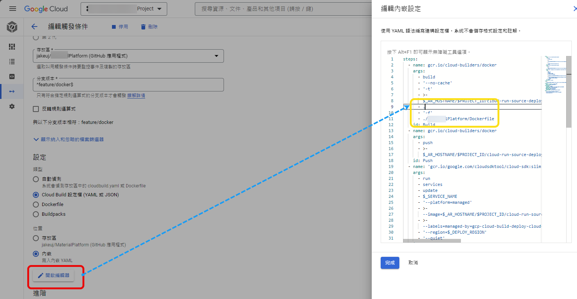577x299 pixels.
Task: Open the triggers sidebar icon
Action: (12, 91)
